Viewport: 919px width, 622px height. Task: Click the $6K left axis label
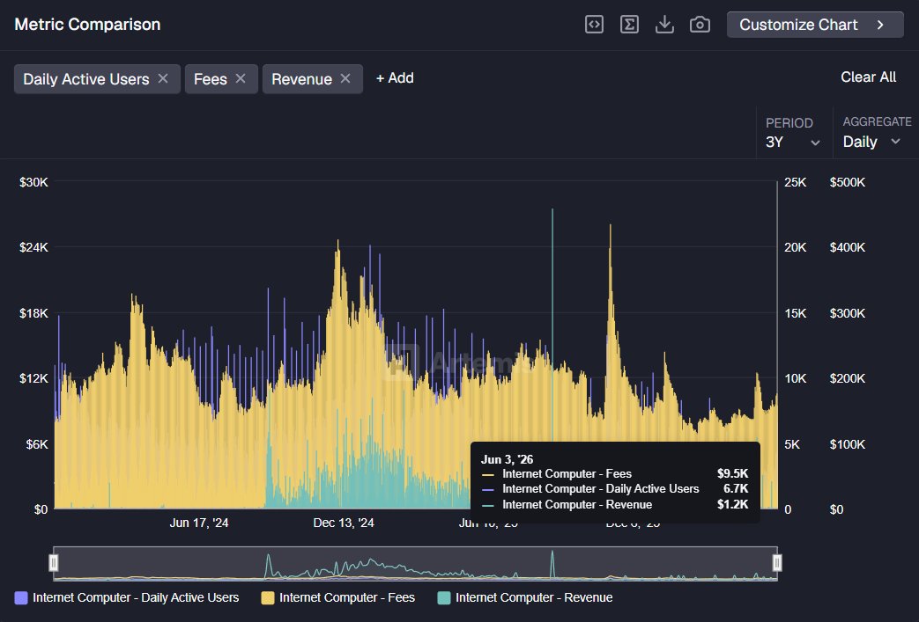[x=37, y=444]
